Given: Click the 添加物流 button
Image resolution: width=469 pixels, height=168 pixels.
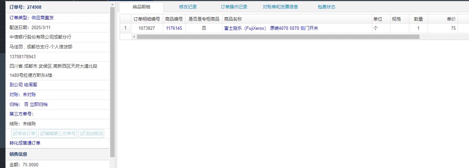Looking at the screenshot, I should point(91,133).
